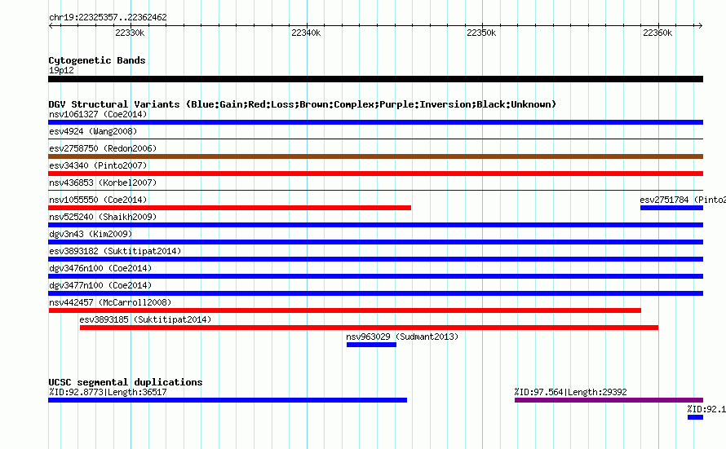Select the blue nsv525240 gain bar

[x=375, y=225]
